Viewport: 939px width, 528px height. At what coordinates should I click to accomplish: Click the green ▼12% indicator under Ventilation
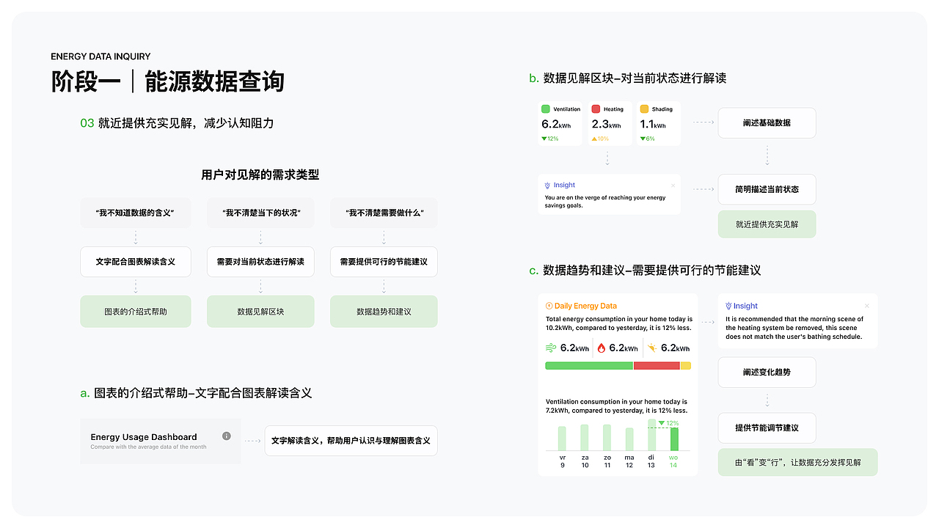(549, 138)
